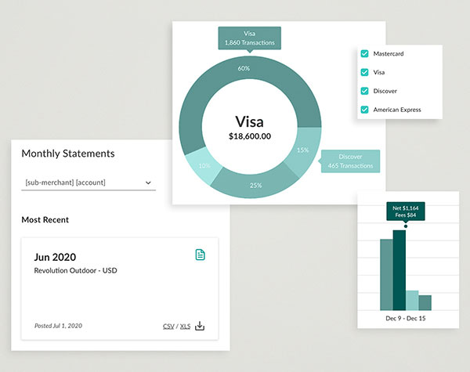
Task: Select the light teal short bar
Action: point(412,301)
